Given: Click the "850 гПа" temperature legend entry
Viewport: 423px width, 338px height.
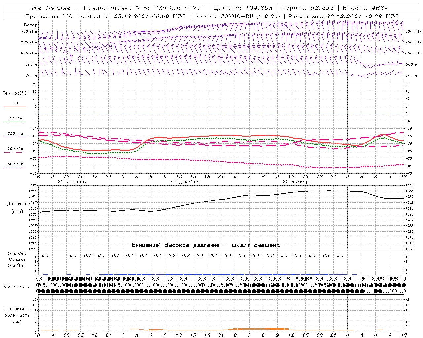Looking at the screenshot, I should click(15, 135).
